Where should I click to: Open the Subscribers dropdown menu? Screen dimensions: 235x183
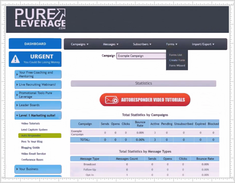coord(142,44)
